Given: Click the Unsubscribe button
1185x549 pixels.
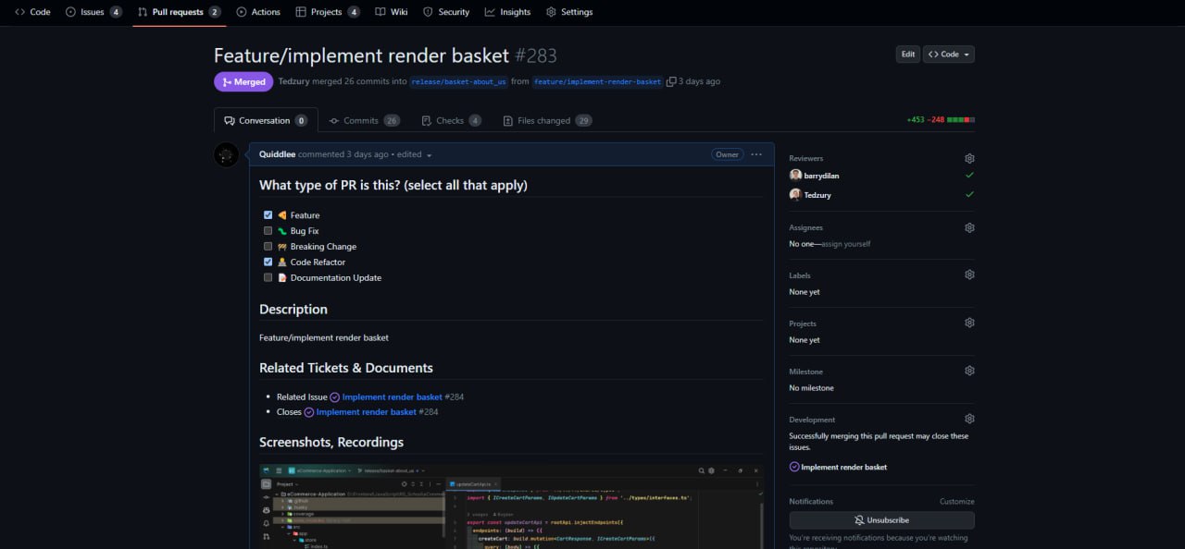Looking at the screenshot, I should click(x=881, y=520).
